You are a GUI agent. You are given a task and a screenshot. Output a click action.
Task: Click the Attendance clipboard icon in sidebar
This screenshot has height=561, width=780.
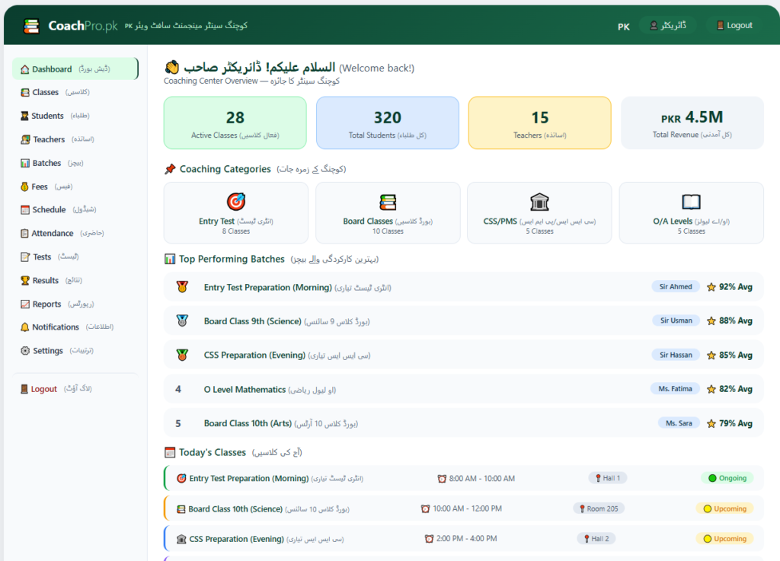tap(24, 234)
